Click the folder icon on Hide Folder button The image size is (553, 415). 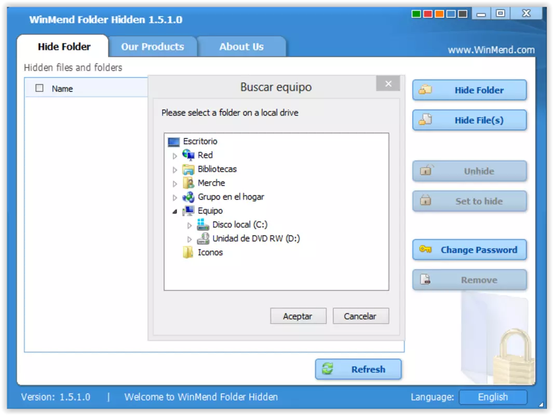tap(425, 89)
